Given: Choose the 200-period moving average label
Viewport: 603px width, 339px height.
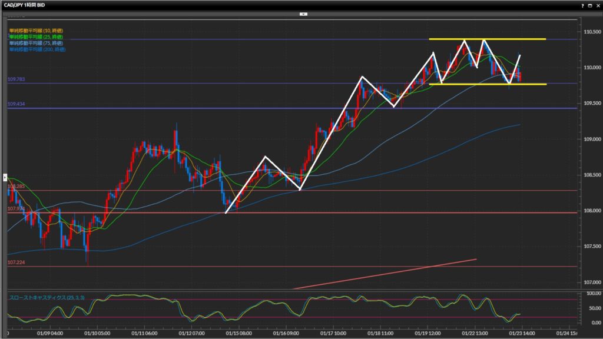Looking at the screenshot, I should click(x=38, y=49).
